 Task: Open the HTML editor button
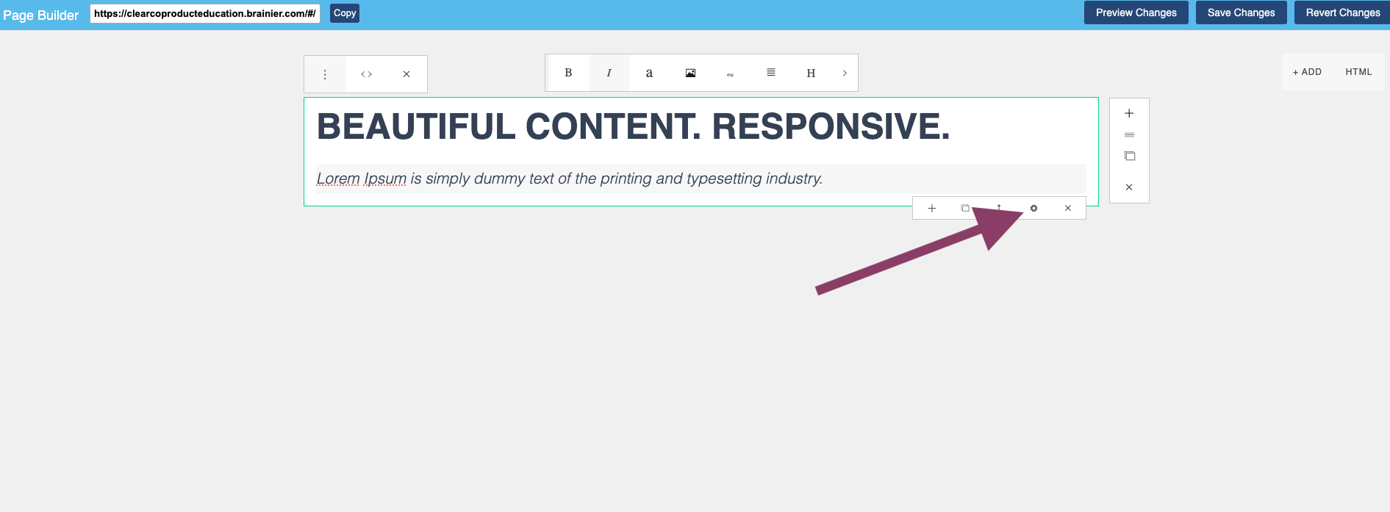(1358, 72)
